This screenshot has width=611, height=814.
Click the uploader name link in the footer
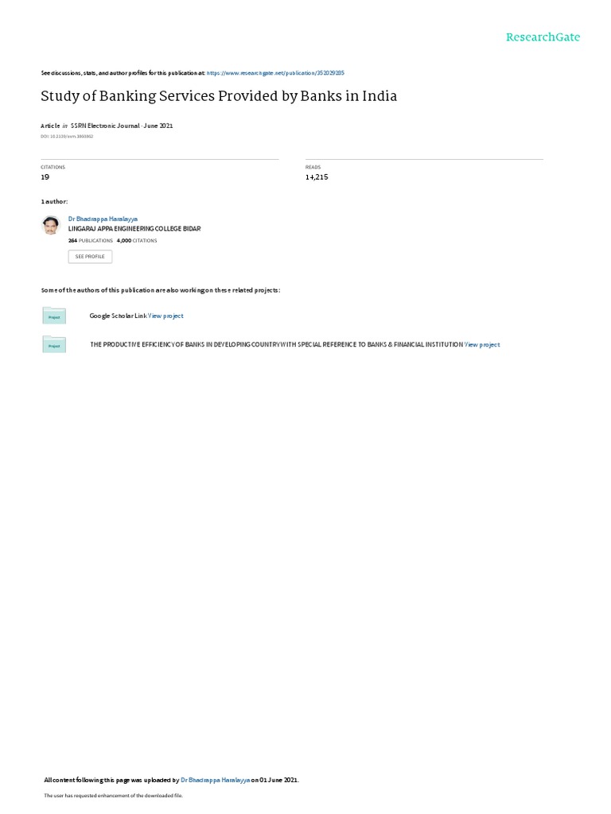click(215, 780)
